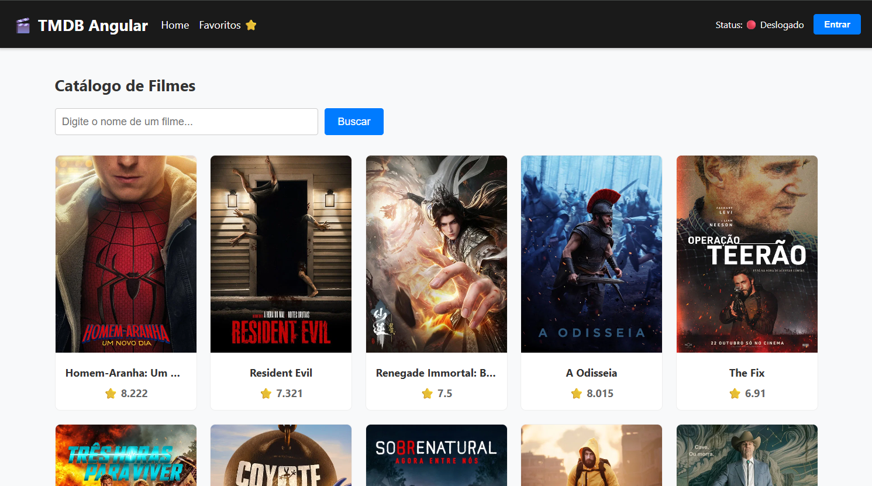The height and width of the screenshot is (486, 872).
Task: Click the TMDB Angular brand title
Action: pyautogui.click(x=93, y=25)
